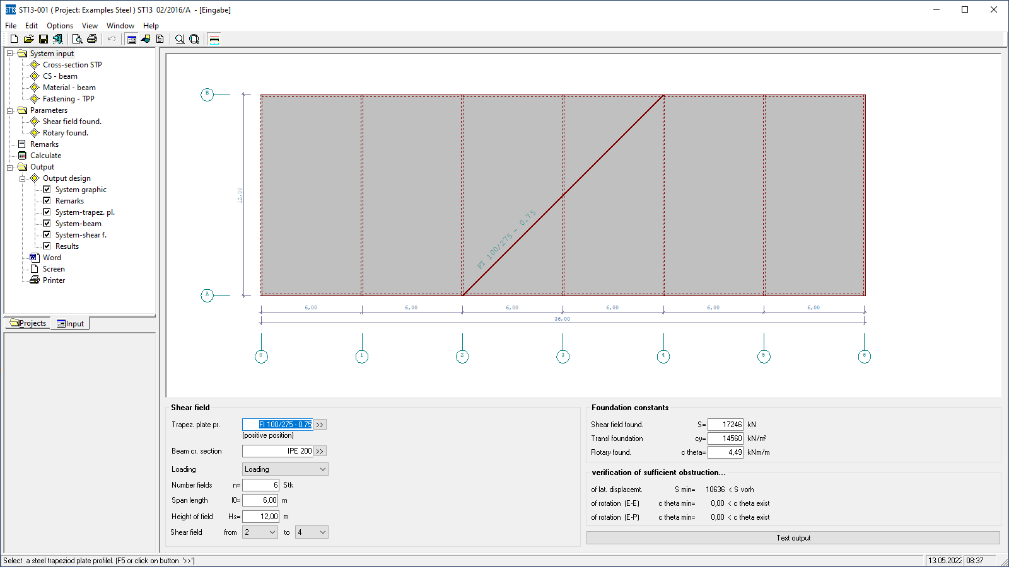Viewport: 1009px width, 567px height.
Task: Toggle the System graphic checkbox
Action: point(47,189)
